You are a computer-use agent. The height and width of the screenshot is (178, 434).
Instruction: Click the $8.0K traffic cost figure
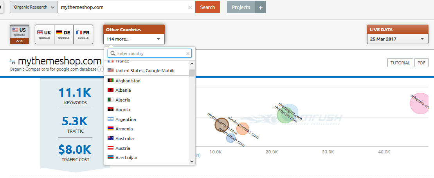[x=75, y=150]
